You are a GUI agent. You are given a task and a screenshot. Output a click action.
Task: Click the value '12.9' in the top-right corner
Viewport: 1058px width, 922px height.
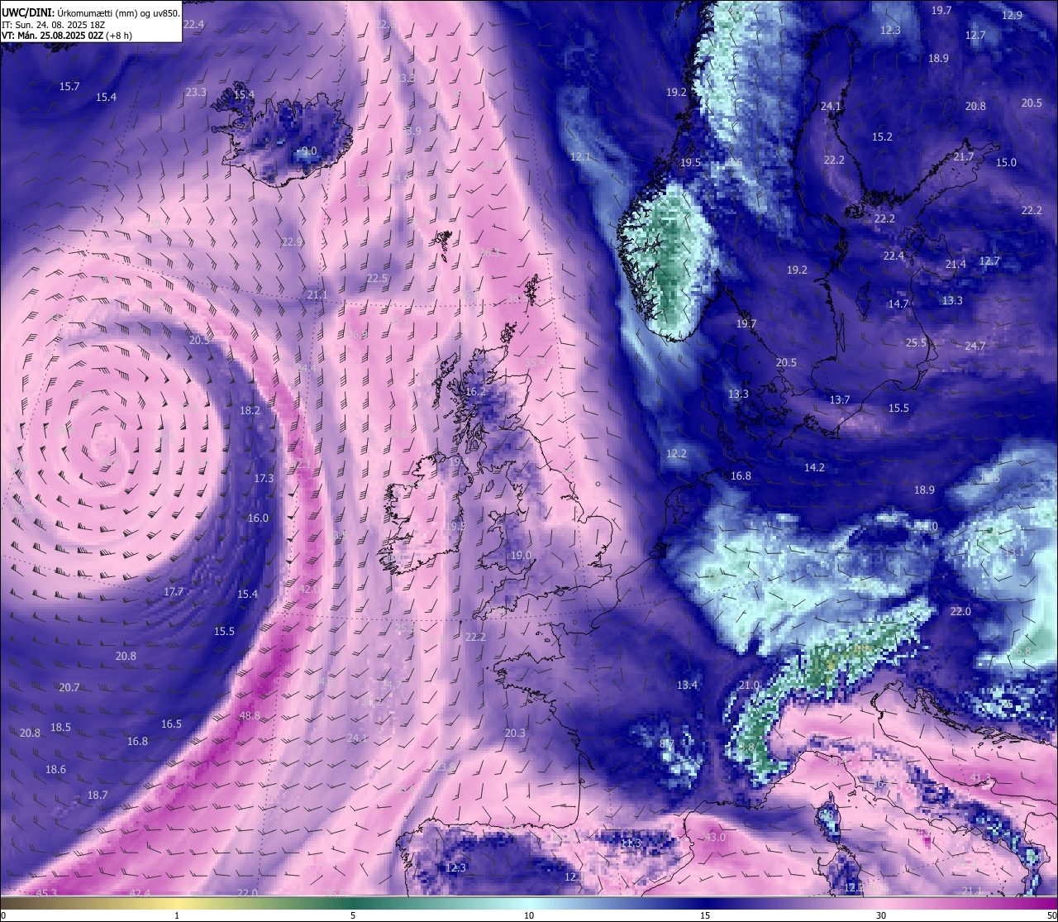coord(1012,15)
